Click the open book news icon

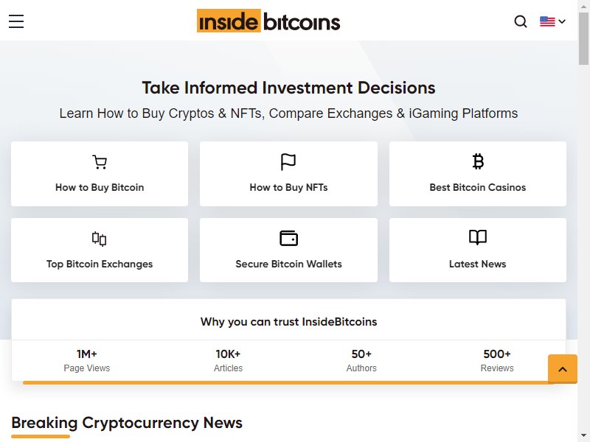coord(478,237)
